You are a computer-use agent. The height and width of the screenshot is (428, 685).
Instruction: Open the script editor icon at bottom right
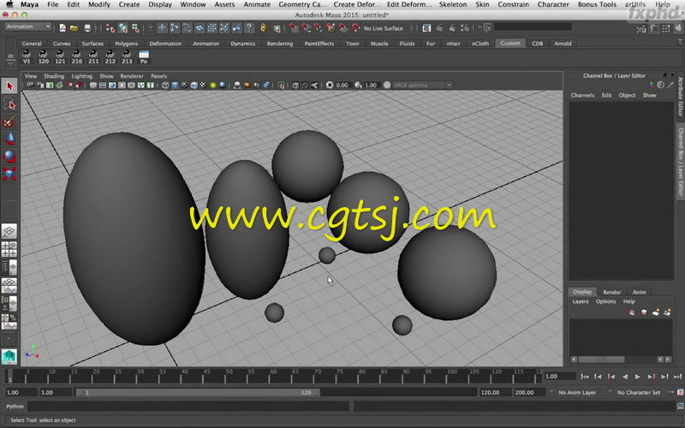(x=680, y=407)
